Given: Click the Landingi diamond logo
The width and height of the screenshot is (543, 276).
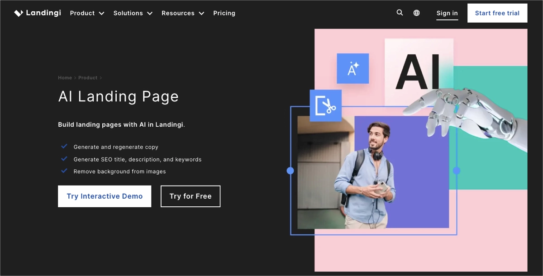Looking at the screenshot, I should 18,13.
